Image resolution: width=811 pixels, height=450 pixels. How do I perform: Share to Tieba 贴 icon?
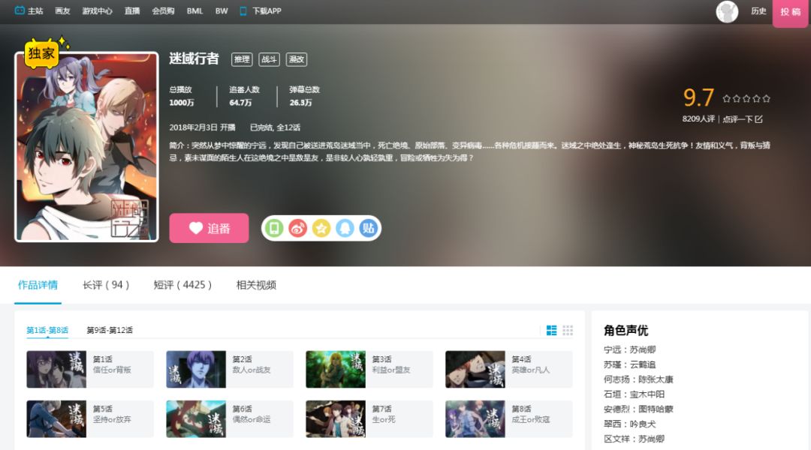click(x=368, y=228)
